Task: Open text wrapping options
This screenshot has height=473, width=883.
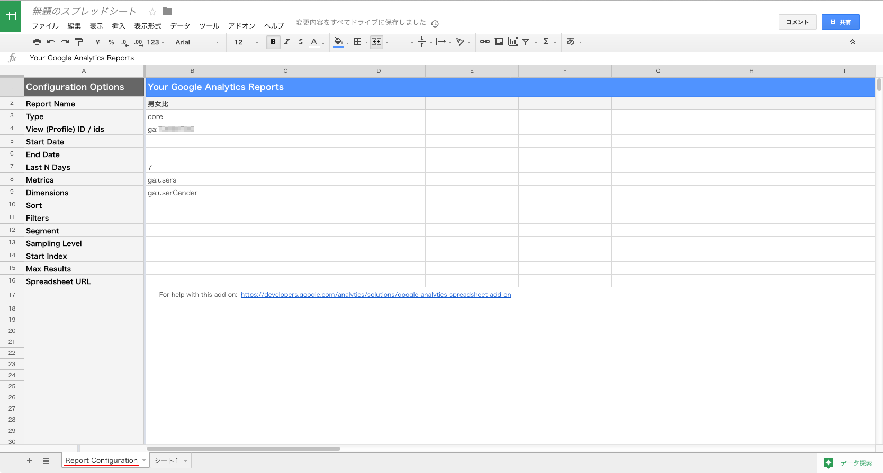Action: click(444, 42)
